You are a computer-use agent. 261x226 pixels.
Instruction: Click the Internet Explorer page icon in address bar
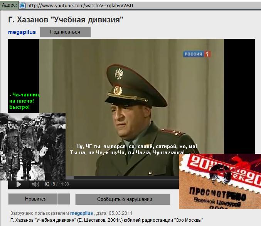click(22, 5)
